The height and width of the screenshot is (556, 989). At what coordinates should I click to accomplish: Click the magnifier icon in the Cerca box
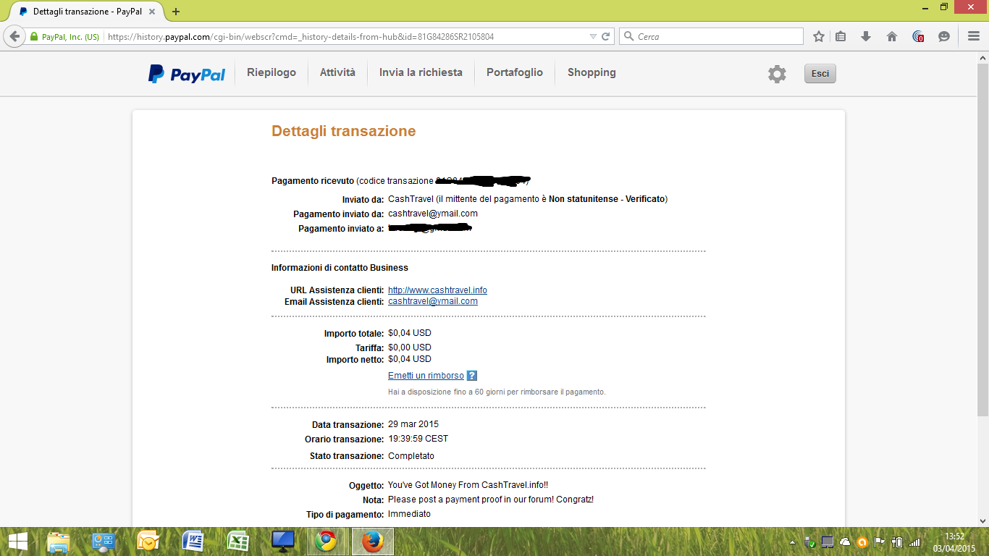click(x=628, y=36)
